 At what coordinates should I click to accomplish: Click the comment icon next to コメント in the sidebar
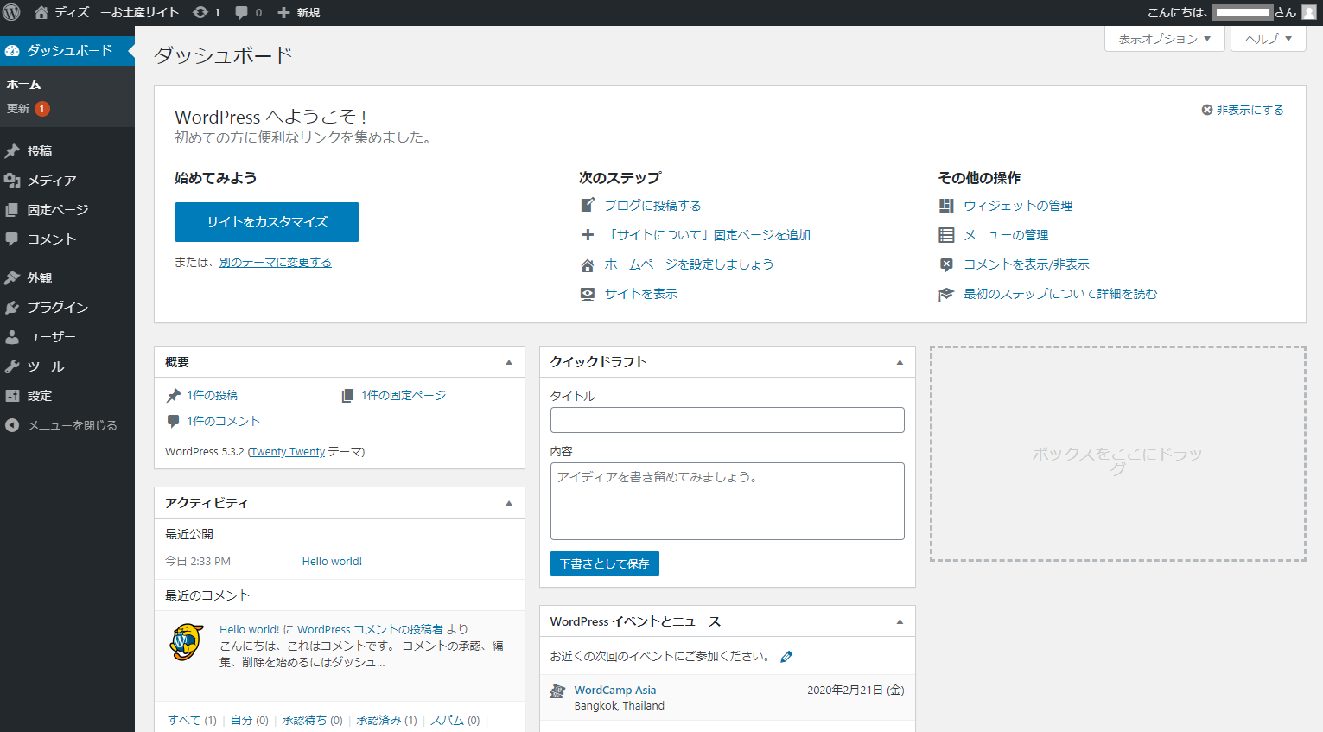[x=12, y=239]
